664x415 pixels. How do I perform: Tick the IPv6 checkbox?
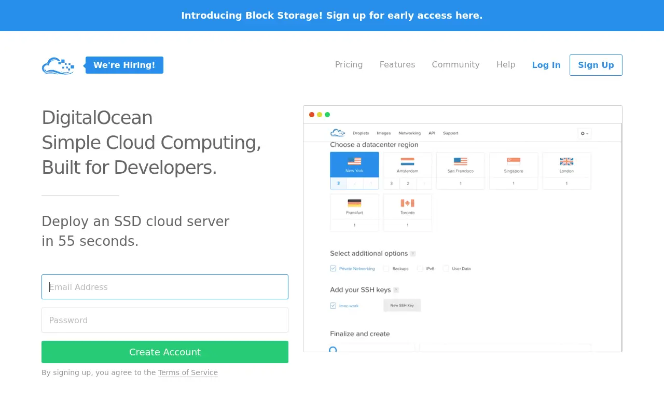(420, 268)
